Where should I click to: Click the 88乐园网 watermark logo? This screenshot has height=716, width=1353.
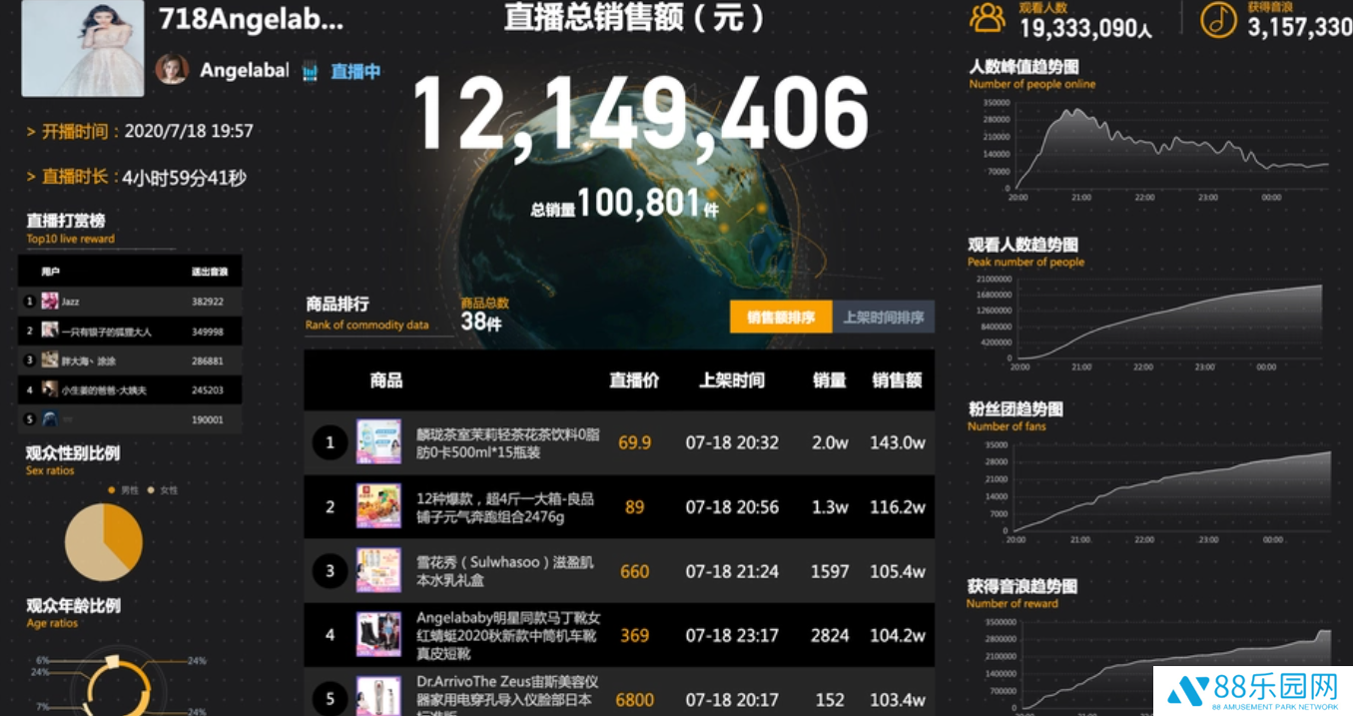pos(1253,690)
